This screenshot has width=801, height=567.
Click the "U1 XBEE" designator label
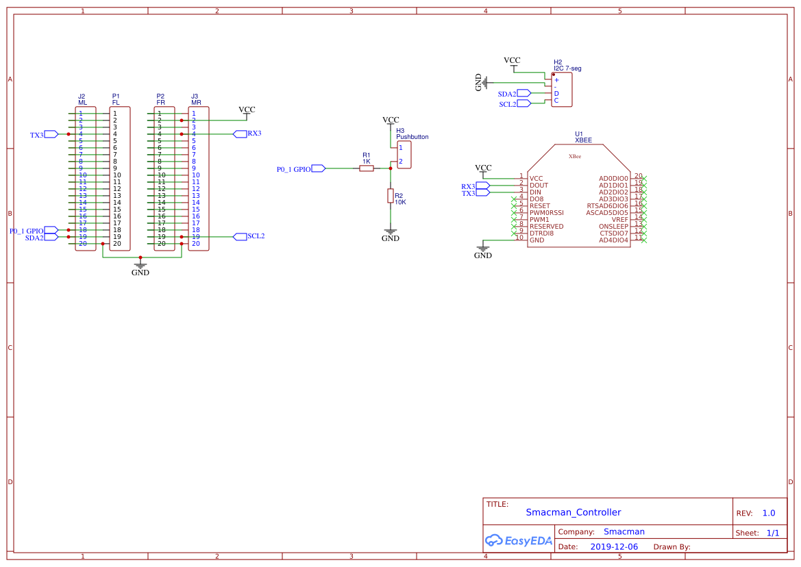coord(583,137)
